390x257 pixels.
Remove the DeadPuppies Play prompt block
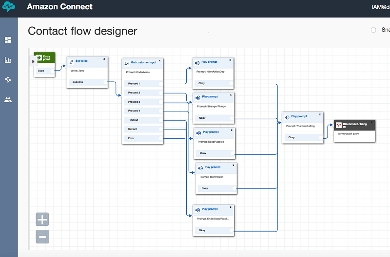click(x=232, y=130)
